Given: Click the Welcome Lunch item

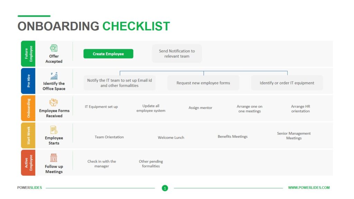Looking at the screenshot, I should click(171, 137).
